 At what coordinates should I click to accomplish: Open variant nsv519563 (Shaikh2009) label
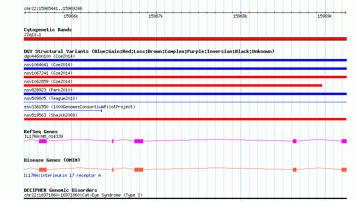pos(51,115)
